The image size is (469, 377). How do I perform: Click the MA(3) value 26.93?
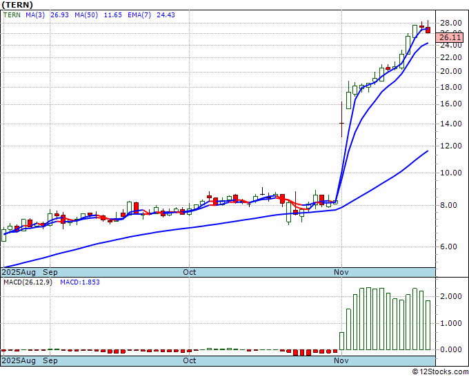(59, 15)
